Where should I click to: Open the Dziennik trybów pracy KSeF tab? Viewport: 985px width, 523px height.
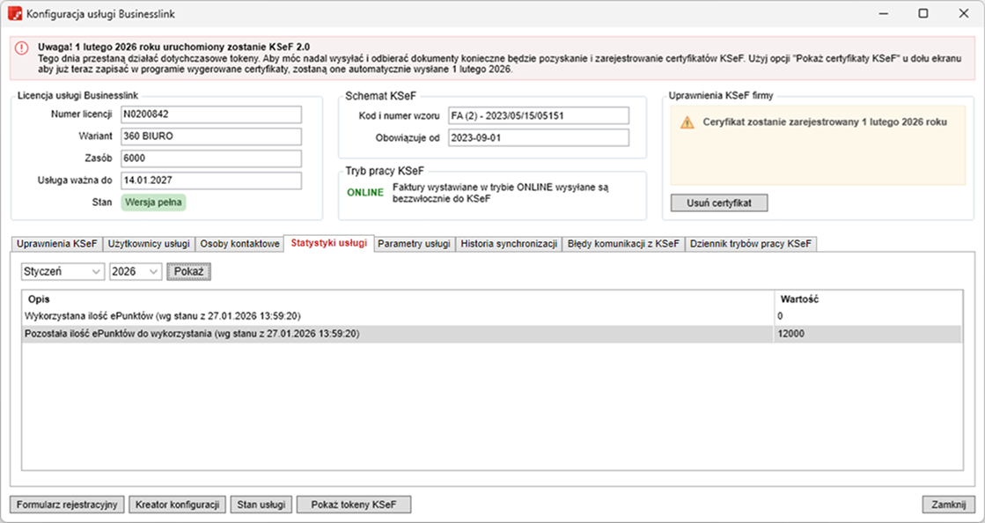752,244
